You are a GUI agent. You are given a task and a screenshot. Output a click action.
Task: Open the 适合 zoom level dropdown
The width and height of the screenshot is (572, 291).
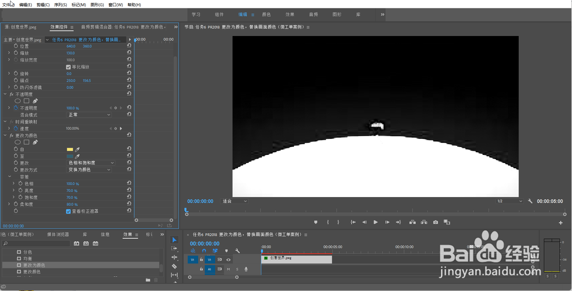pos(235,201)
